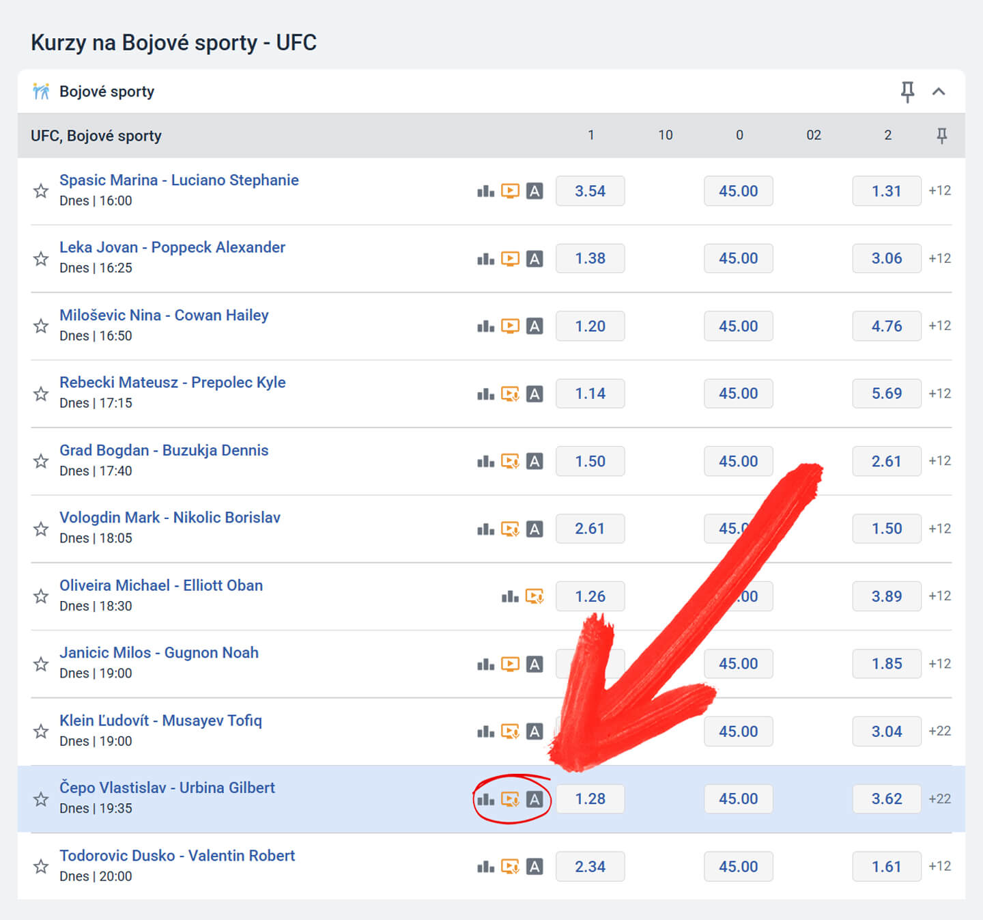The image size is (983, 920).
Task: Open Janicic Milos - Gugnon Noah match link
Action: [x=159, y=653]
